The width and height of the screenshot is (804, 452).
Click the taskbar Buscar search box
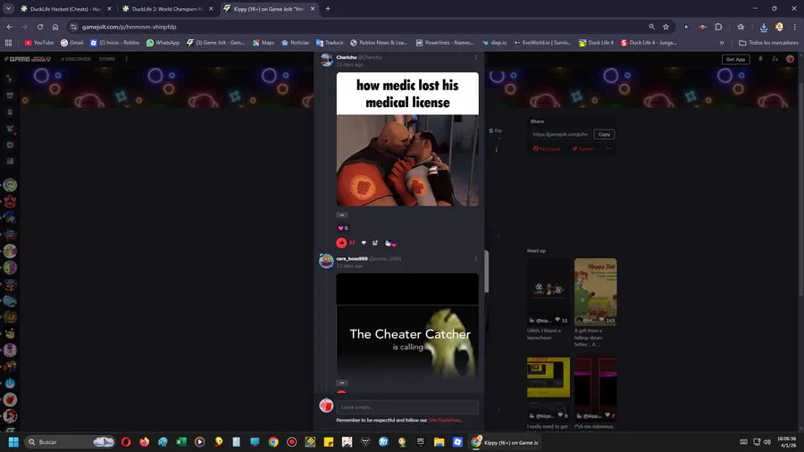[70, 442]
